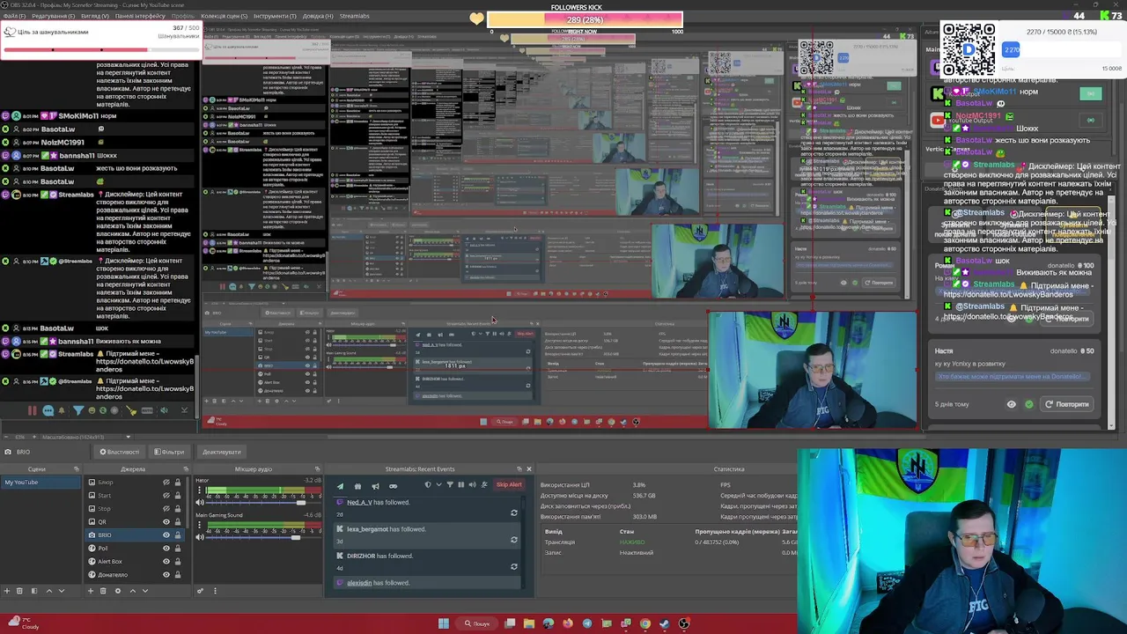Open the Вигляд (V) menu

95,16
